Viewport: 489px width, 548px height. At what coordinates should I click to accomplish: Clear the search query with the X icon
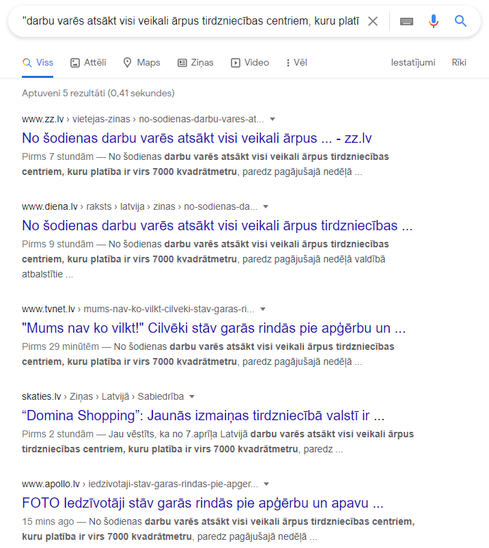pyautogui.click(x=373, y=21)
